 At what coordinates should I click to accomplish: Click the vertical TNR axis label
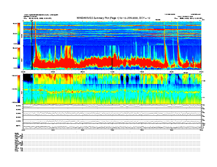point(22,93)
